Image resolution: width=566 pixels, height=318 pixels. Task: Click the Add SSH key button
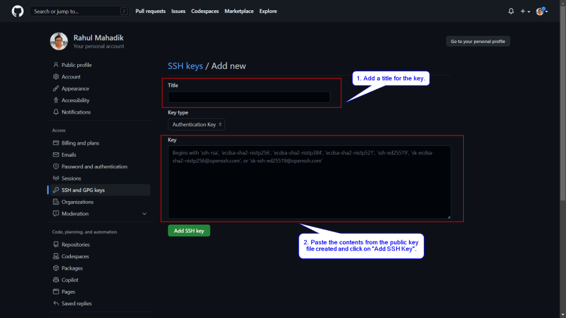pyautogui.click(x=189, y=231)
